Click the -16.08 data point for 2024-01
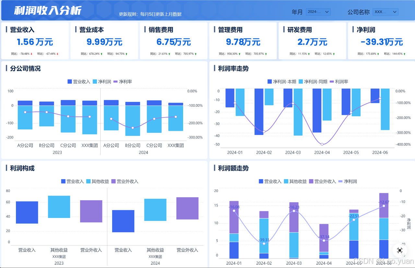This screenshot has height=268, width=415. click(x=234, y=211)
